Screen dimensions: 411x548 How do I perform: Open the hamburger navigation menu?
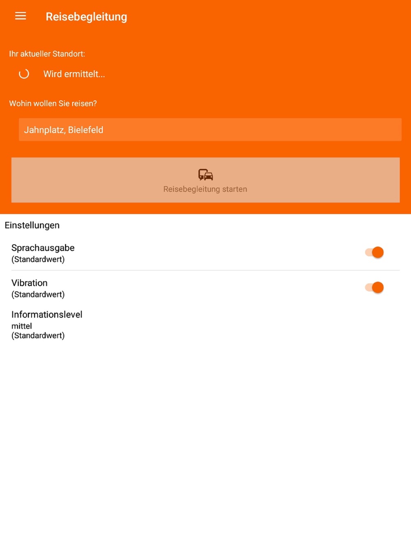[21, 16]
